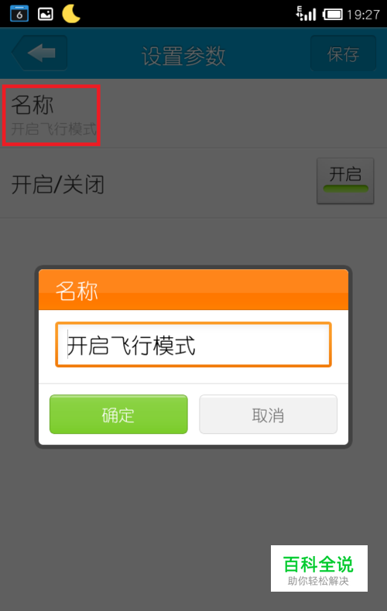This screenshot has height=611, width=387.
Task: Tap 开启飞行模式 subtitle under 名称
Action: 53,129
